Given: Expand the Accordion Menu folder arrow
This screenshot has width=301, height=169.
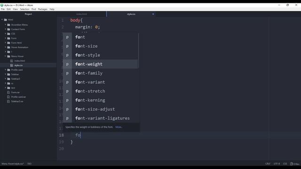Looking at the screenshot, I should [x=5, y=24].
